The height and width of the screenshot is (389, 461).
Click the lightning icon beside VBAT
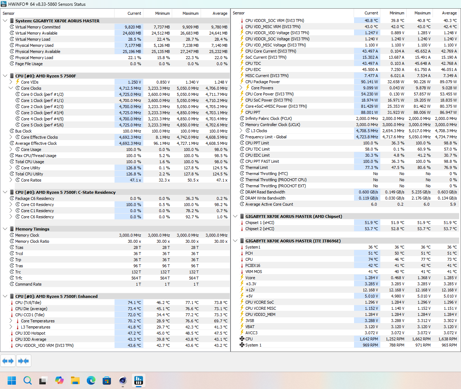[242, 327]
